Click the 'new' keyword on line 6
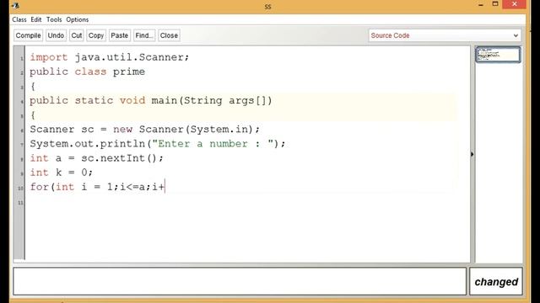The image size is (540, 303). [122, 130]
